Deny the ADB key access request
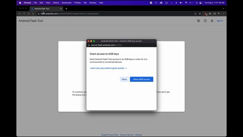The height and width of the screenshot is (137, 243). click(x=124, y=79)
